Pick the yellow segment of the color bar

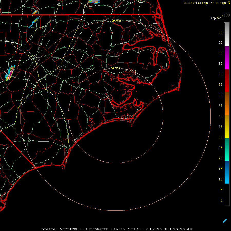(227, 126)
